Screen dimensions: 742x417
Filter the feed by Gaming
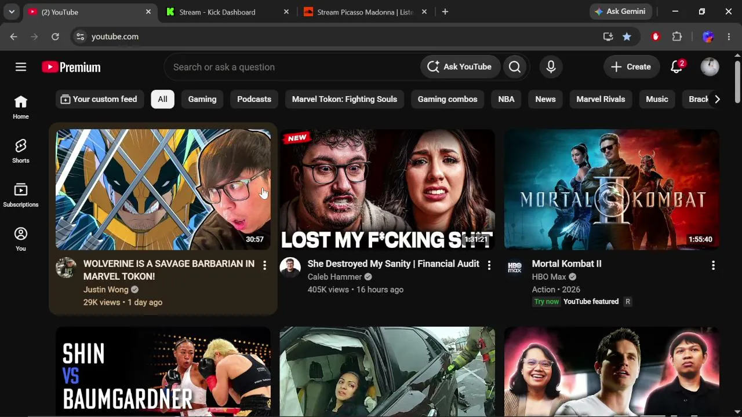202,99
